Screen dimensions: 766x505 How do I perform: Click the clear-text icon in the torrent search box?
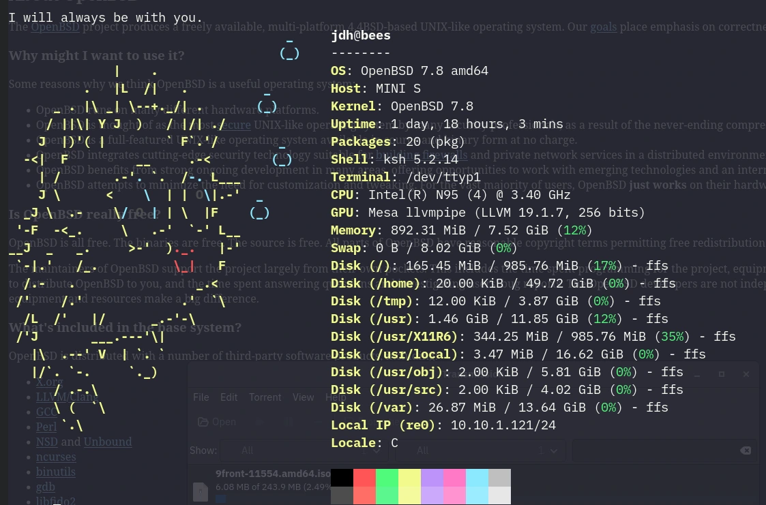(x=745, y=450)
